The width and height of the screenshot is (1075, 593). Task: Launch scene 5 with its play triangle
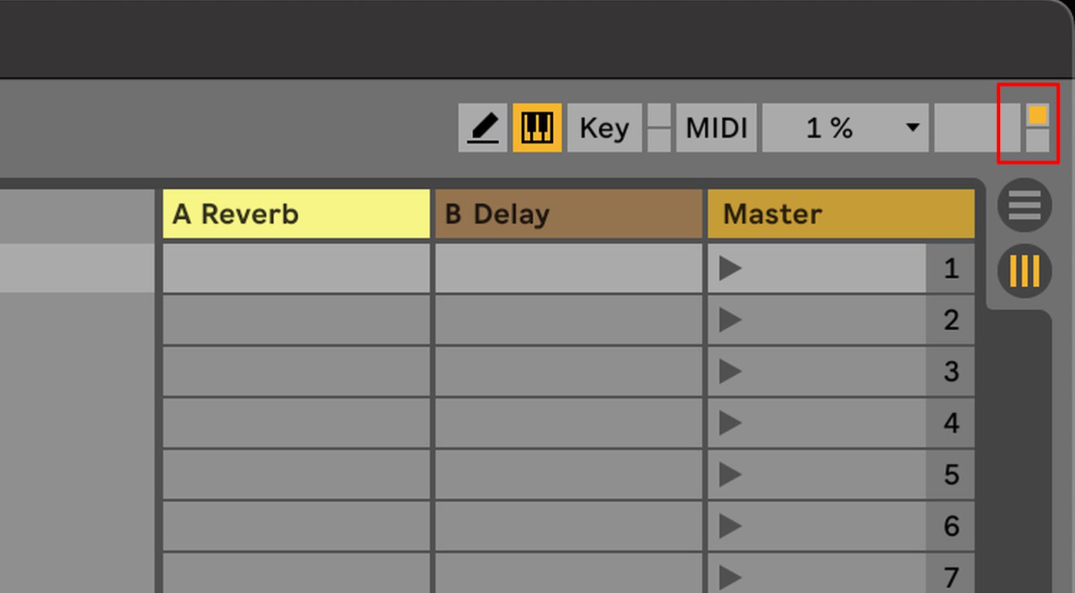[x=730, y=474]
